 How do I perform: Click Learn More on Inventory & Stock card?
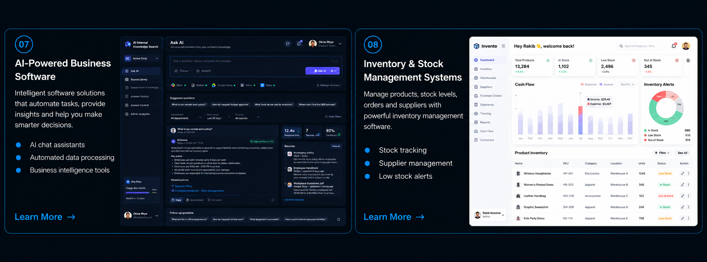coord(394,217)
